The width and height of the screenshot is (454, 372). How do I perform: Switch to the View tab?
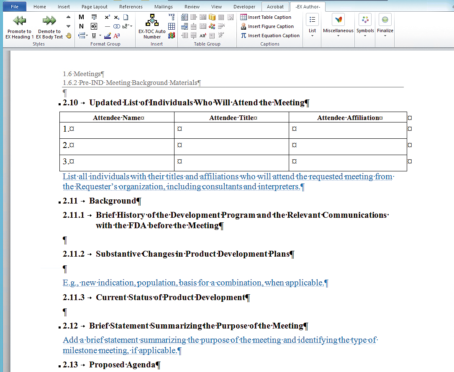216,7
